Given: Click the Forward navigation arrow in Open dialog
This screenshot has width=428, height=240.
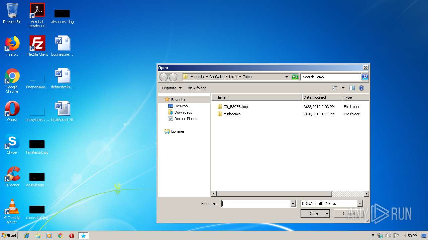Looking at the screenshot, I should 173,77.
